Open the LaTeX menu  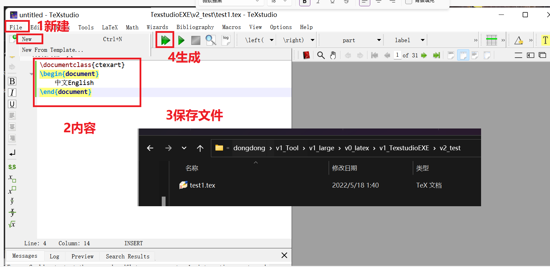point(110,27)
